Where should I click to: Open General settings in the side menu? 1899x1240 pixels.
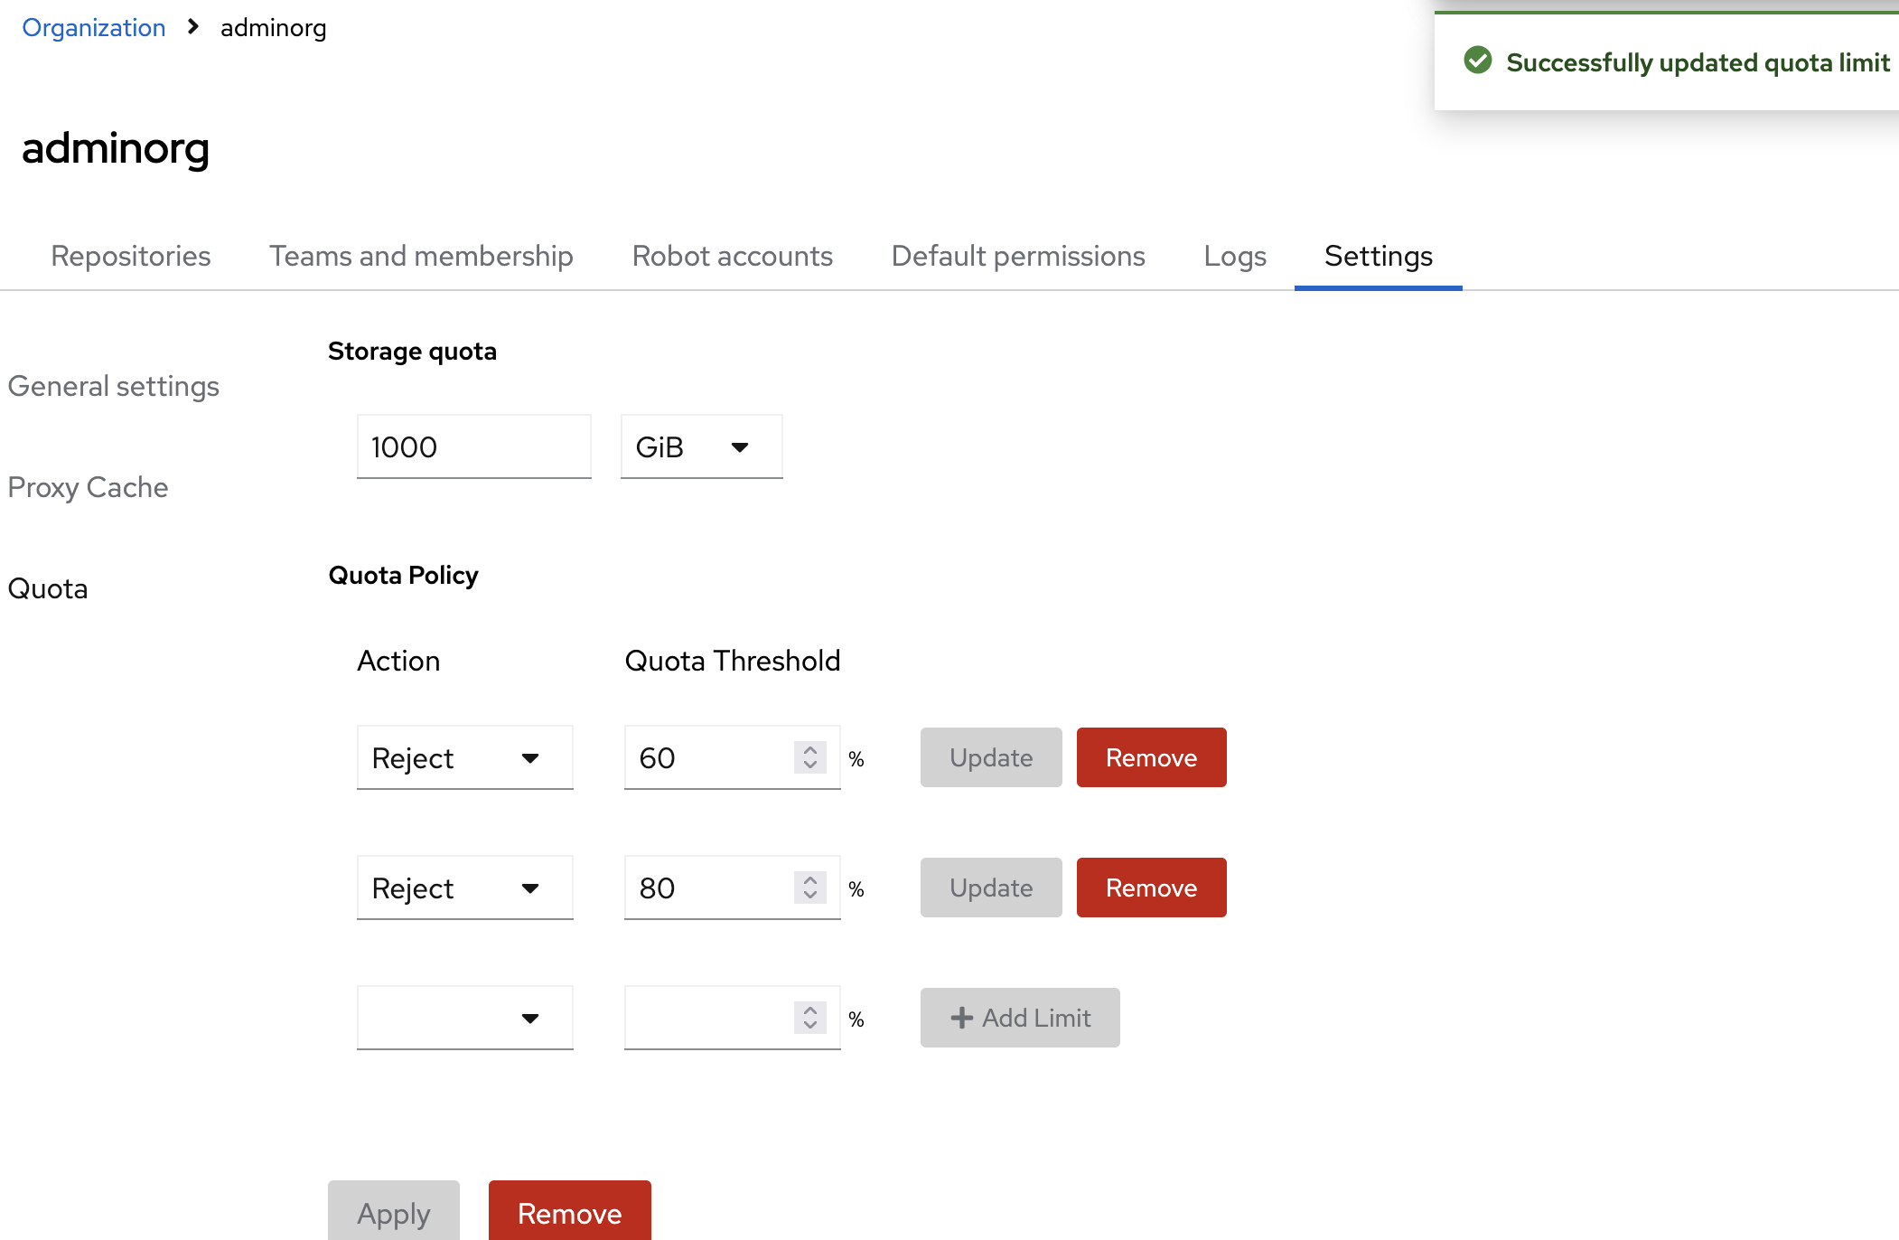[x=113, y=386]
